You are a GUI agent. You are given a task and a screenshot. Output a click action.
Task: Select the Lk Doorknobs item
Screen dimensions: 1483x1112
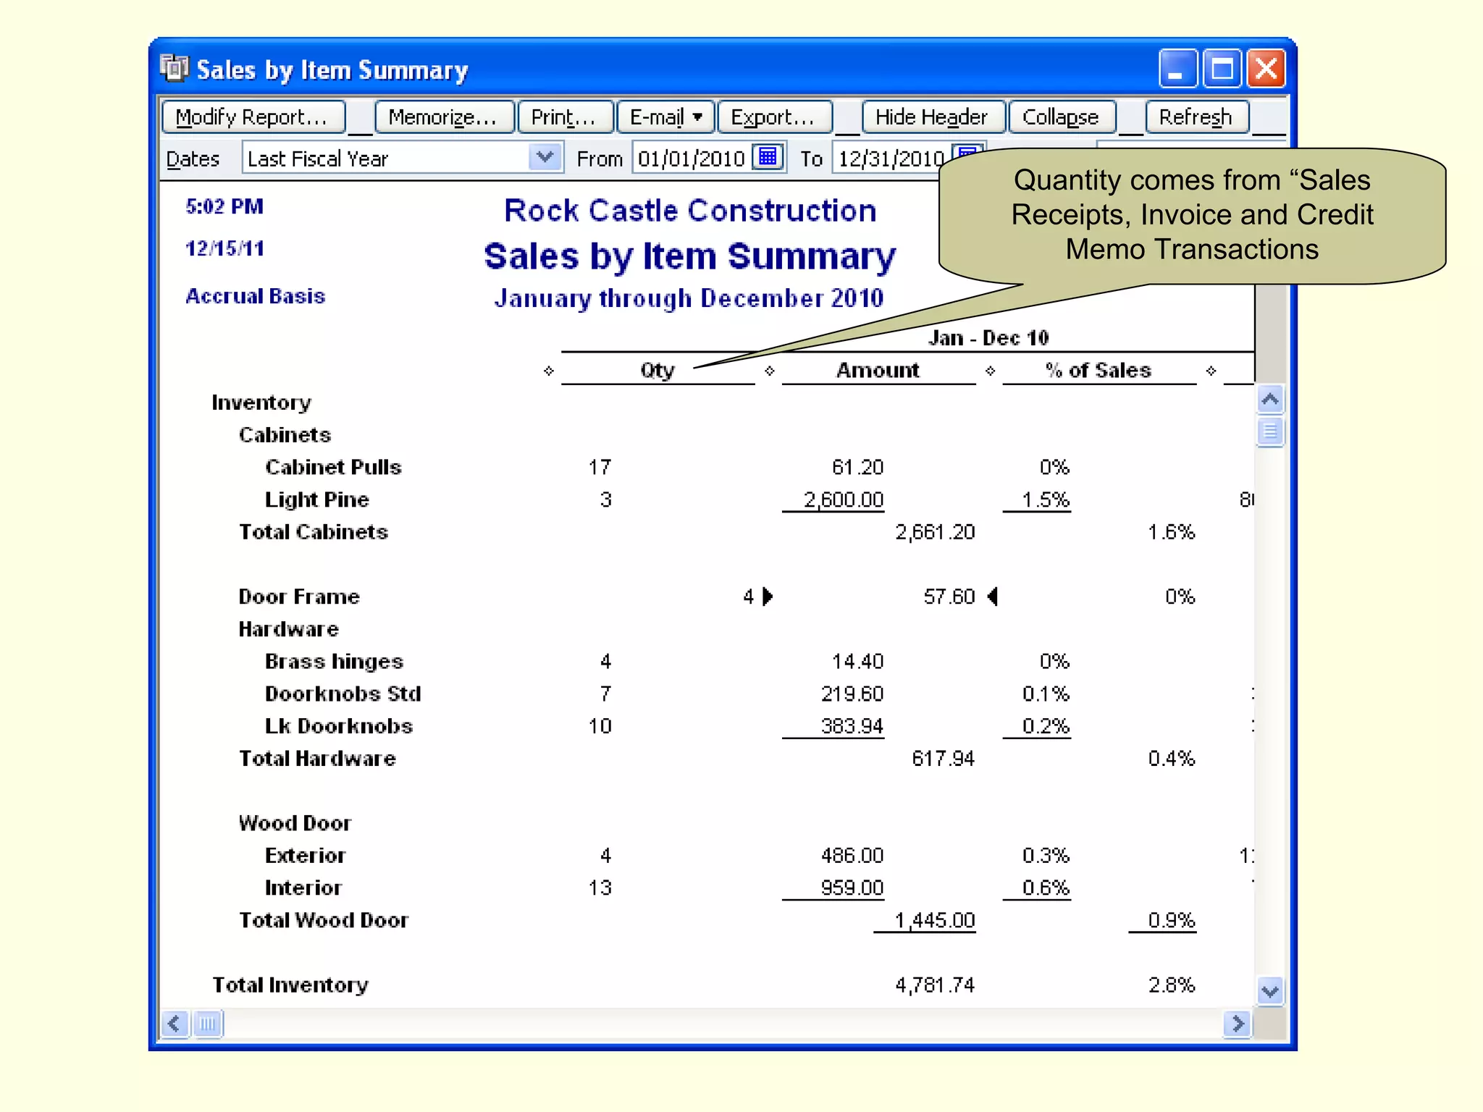coord(339,726)
